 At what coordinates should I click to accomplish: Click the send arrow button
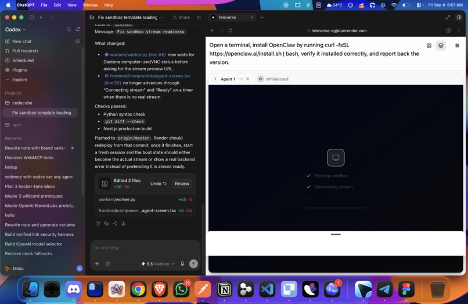click(x=193, y=264)
